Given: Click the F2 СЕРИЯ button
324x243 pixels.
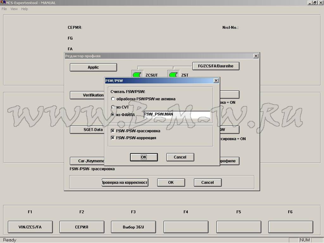Looking at the screenshot, I should 82,227.
